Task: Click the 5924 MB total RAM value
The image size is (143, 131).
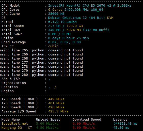Action: coord(74,30)
